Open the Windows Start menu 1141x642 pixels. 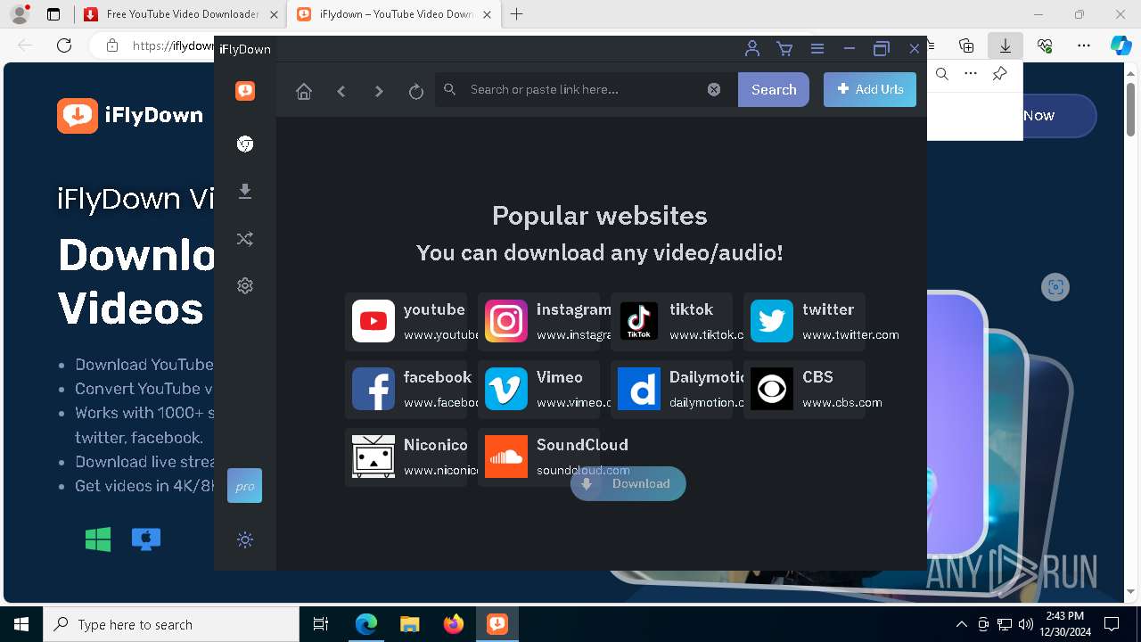tap(21, 624)
